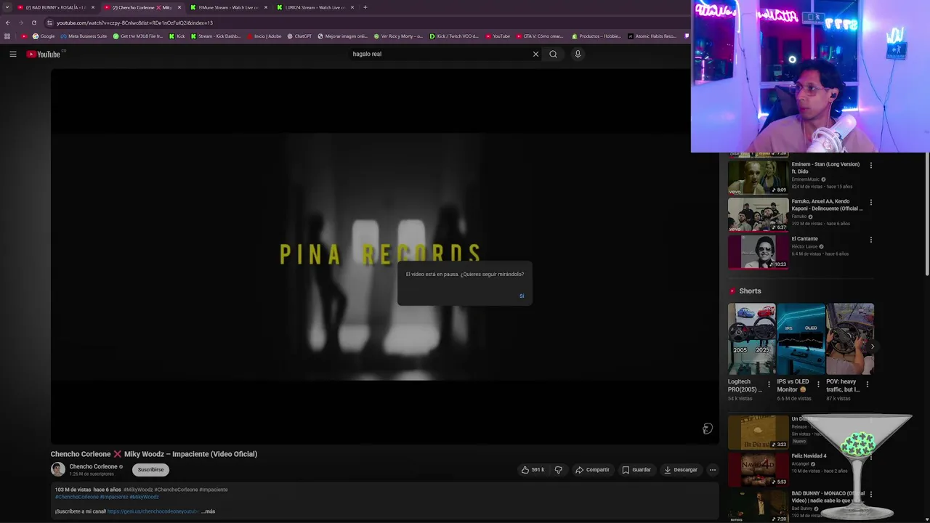Open Atomic Habits bookmark
The width and height of the screenshot is (930, 523).
(x=652, y=36)
